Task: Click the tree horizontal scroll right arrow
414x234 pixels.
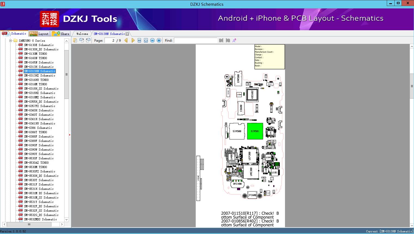Action: (x=62, y=224)
